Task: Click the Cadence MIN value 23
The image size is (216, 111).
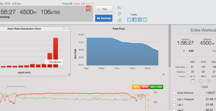Action: click(192, 72)
